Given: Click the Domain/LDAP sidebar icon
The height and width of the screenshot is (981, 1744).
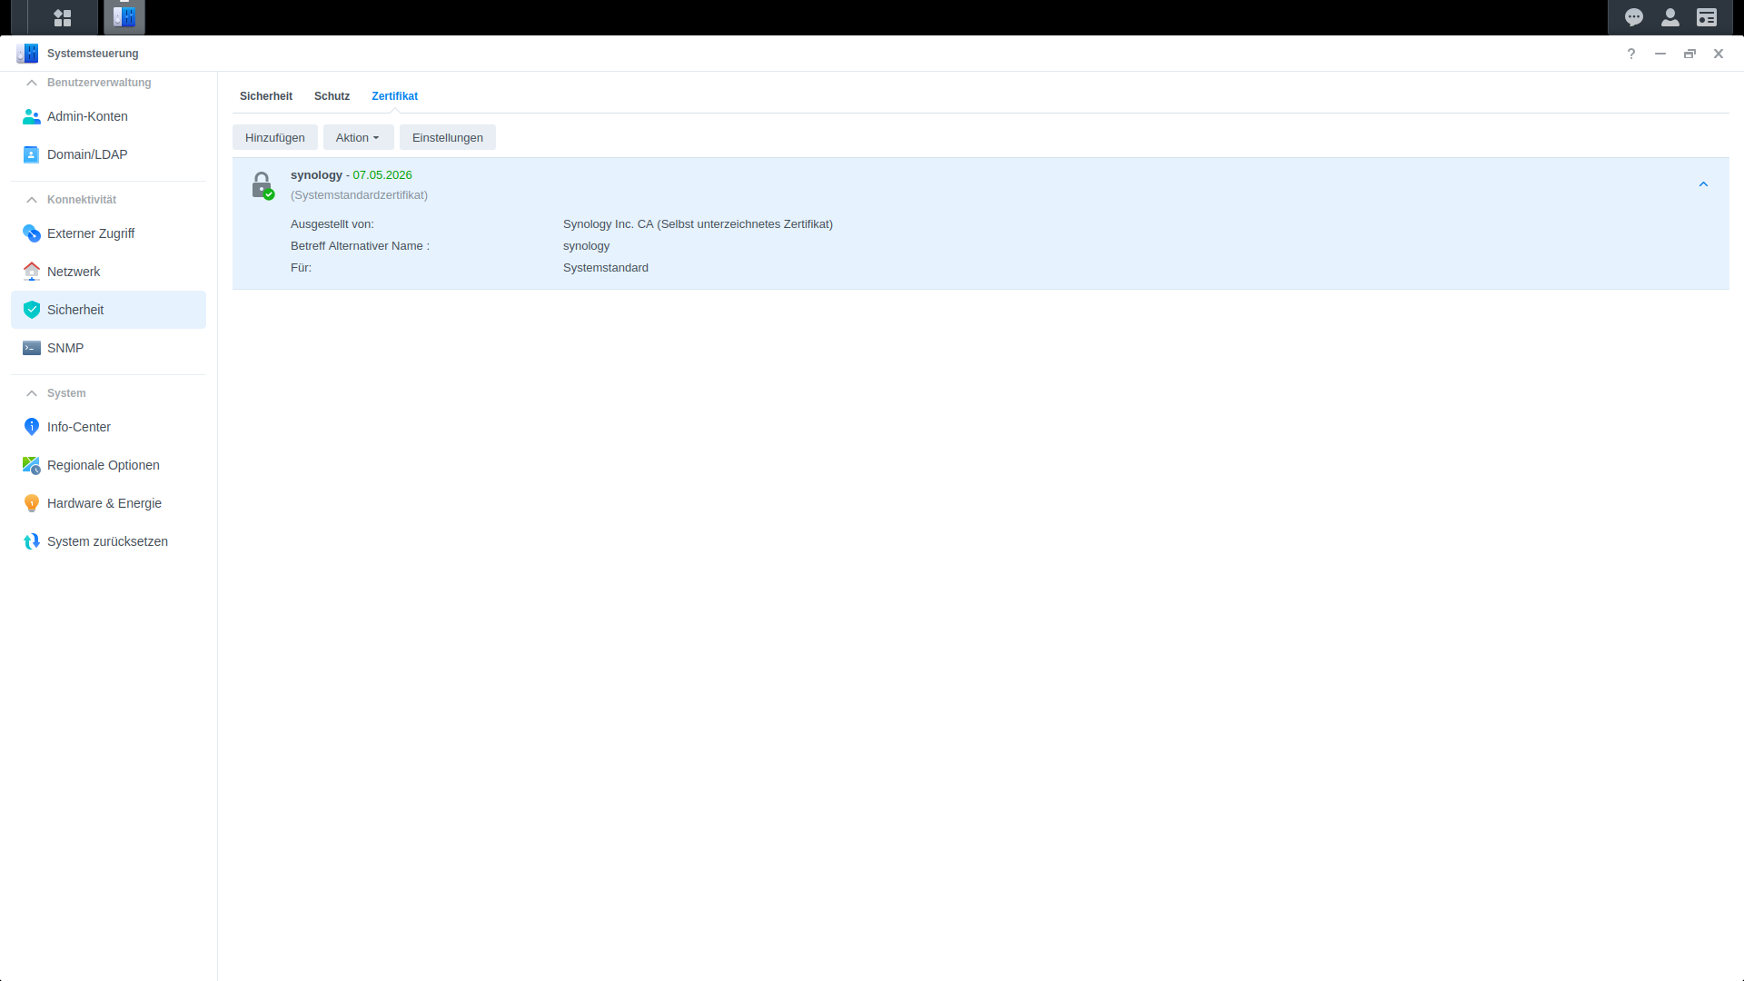Looking at the screenshot, I should click(31, 154).
